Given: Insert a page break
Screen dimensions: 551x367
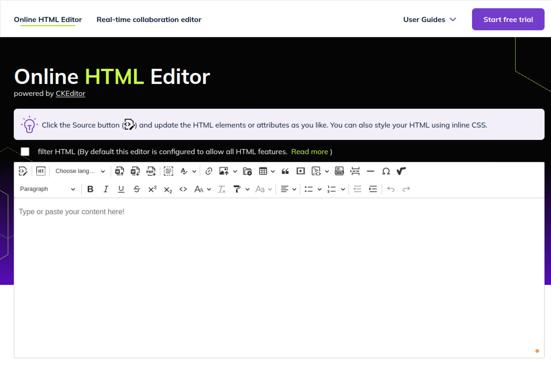Looking at the screenshot, I should [x=355, y=171].
